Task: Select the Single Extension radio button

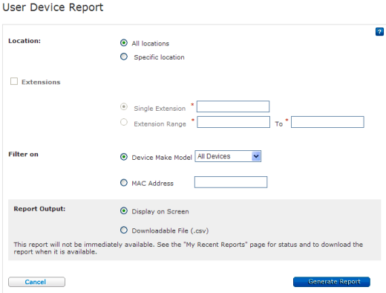Action: 124,107
